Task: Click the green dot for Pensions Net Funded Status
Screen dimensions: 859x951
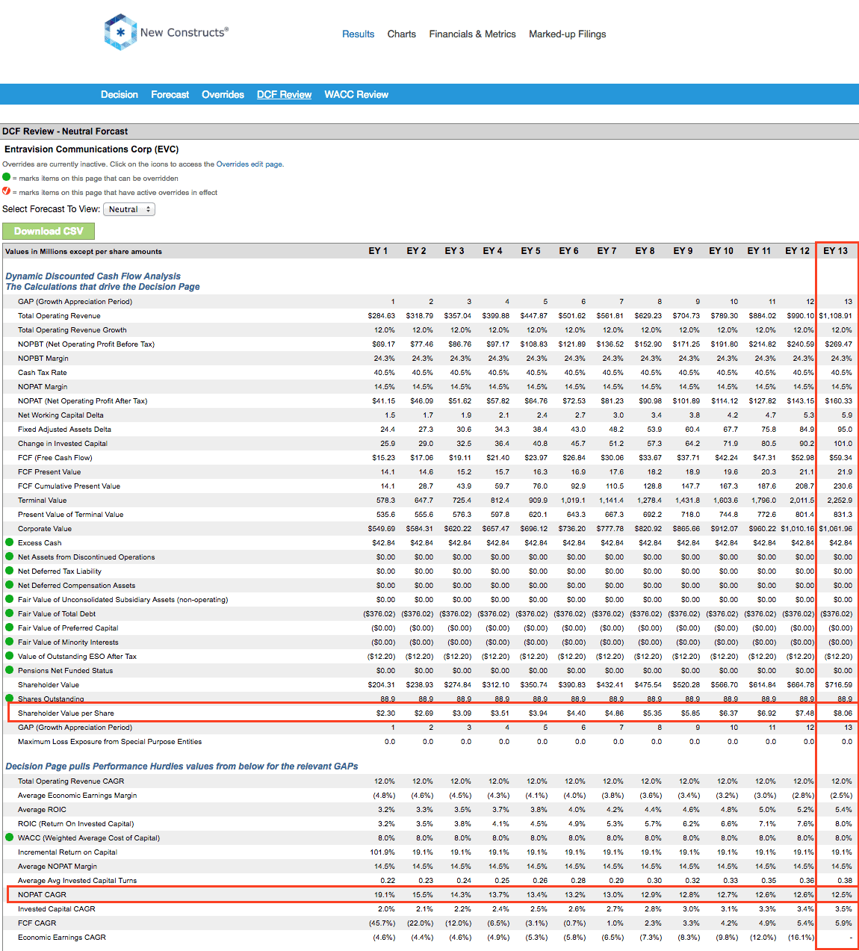Action: tap(10, 670)
